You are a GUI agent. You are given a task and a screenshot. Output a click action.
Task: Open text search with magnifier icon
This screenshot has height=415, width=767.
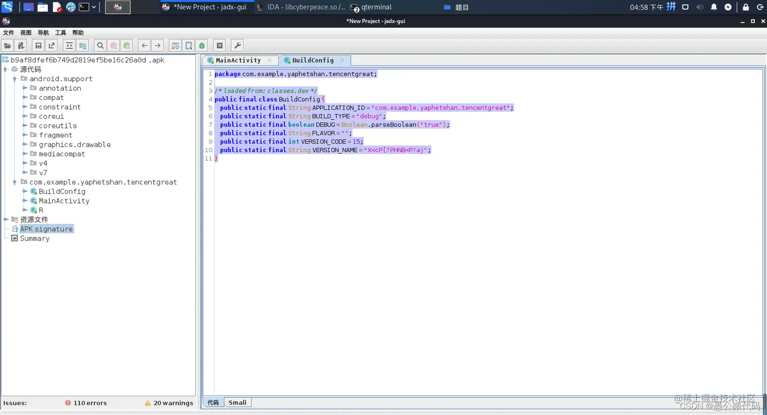pyautogui.click(x=100, y=46)
